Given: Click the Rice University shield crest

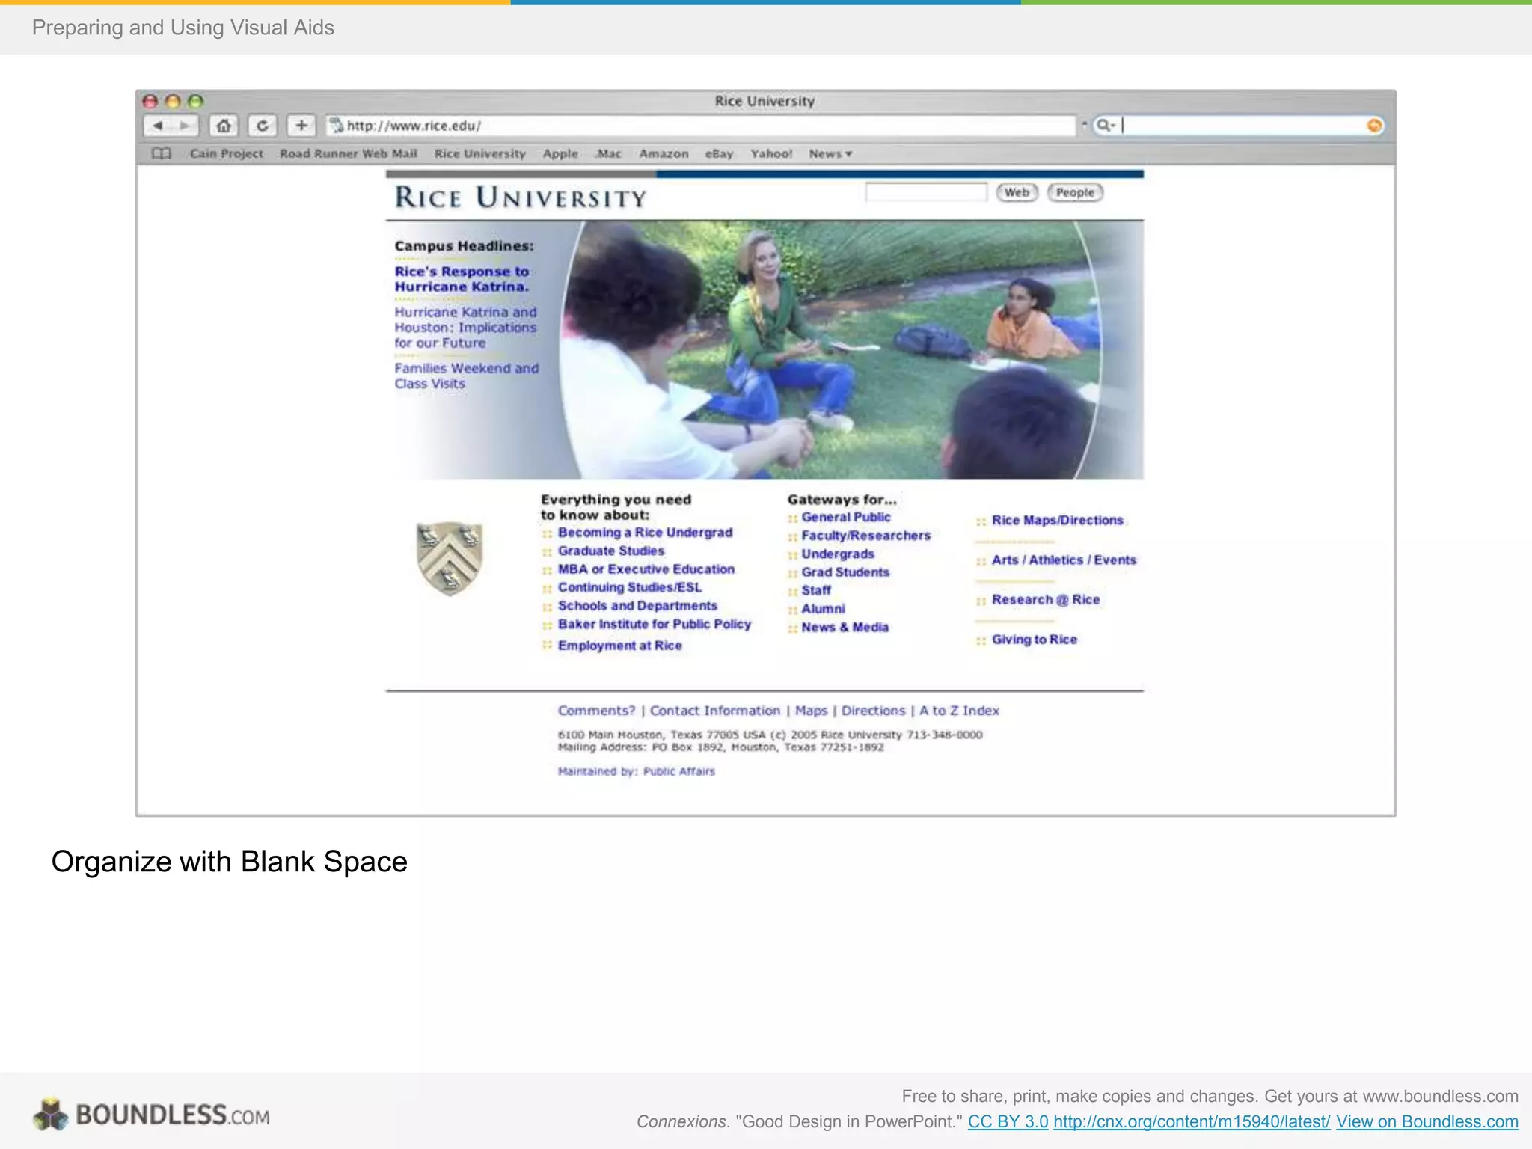Looking at the screenshot, I should (449, 558).
